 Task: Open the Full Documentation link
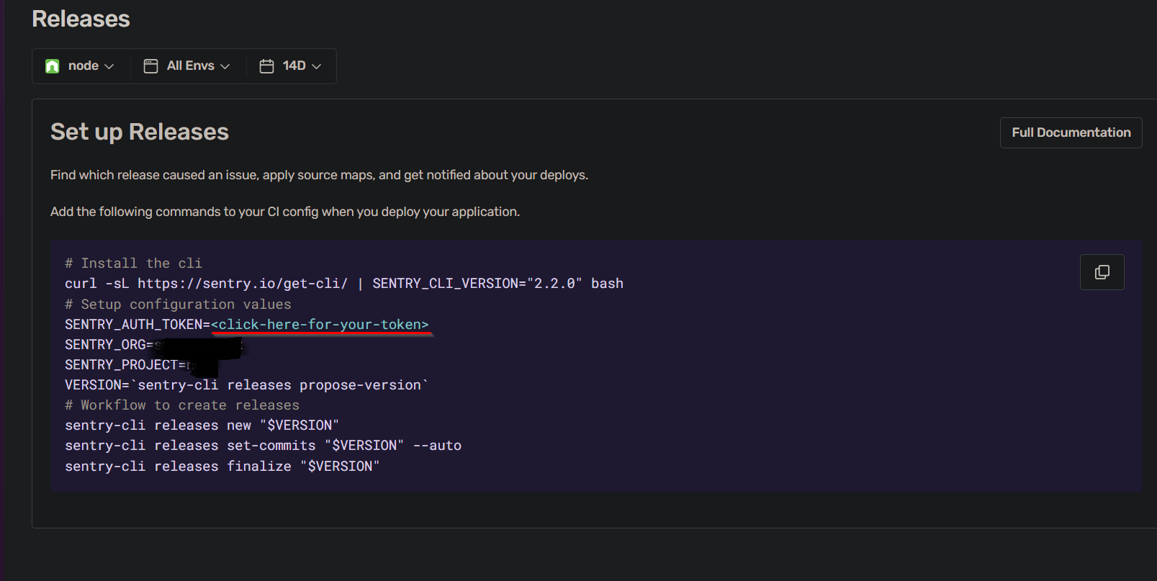pyautogui.click(x=1071, y=132)
